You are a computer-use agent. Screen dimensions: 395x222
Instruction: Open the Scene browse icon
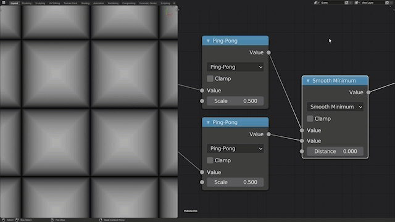tap(317, 2)
